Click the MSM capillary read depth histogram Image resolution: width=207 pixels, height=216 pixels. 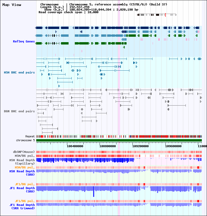coord(119,160)
